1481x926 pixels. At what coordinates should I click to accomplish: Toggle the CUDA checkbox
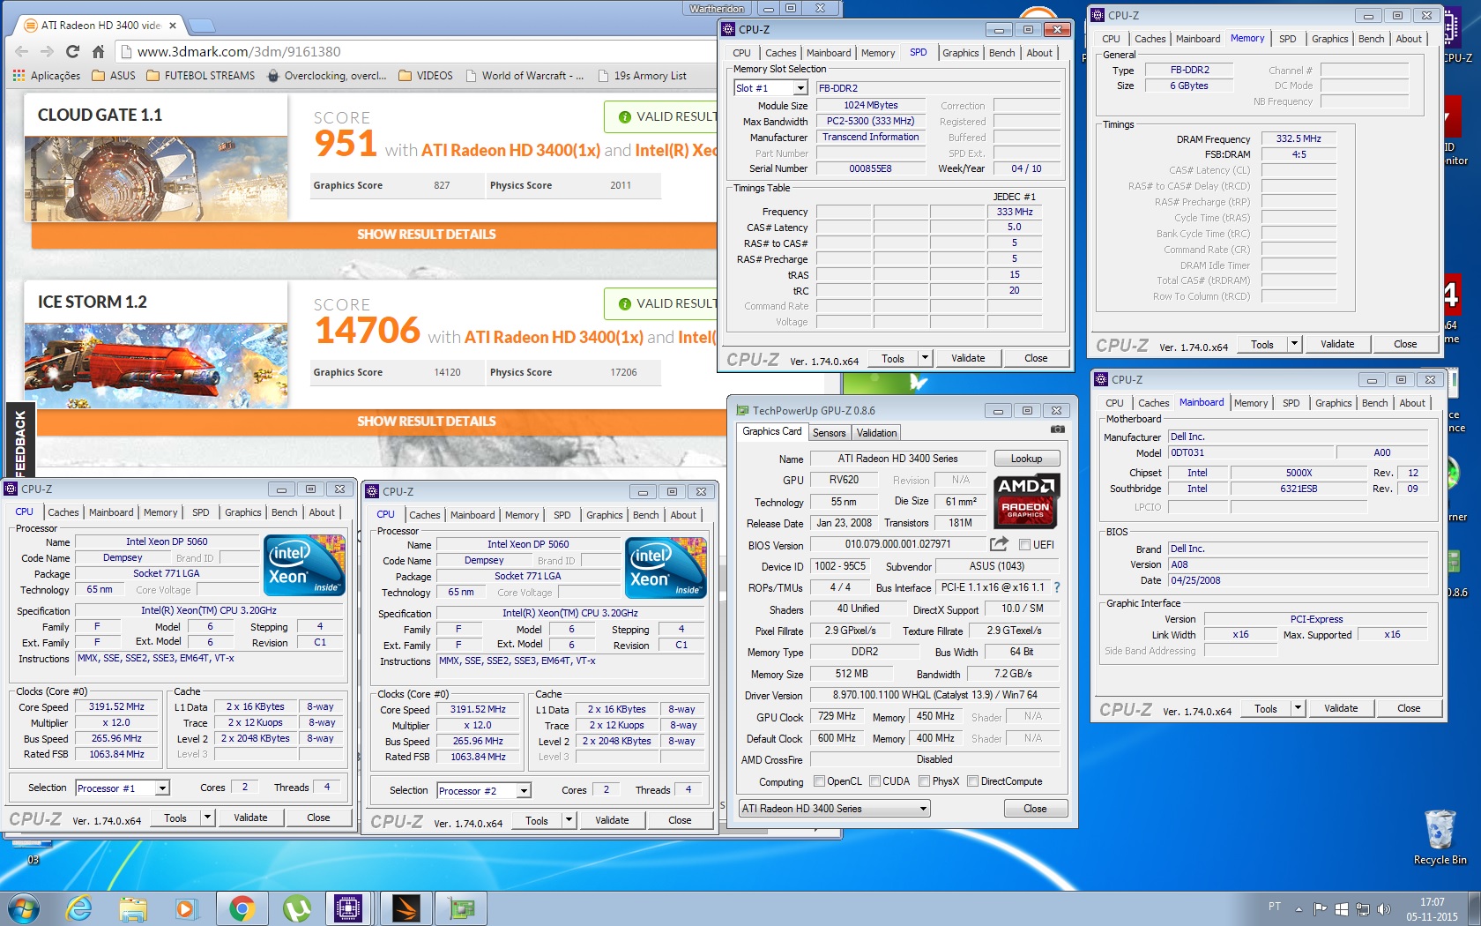coord(875,781)
